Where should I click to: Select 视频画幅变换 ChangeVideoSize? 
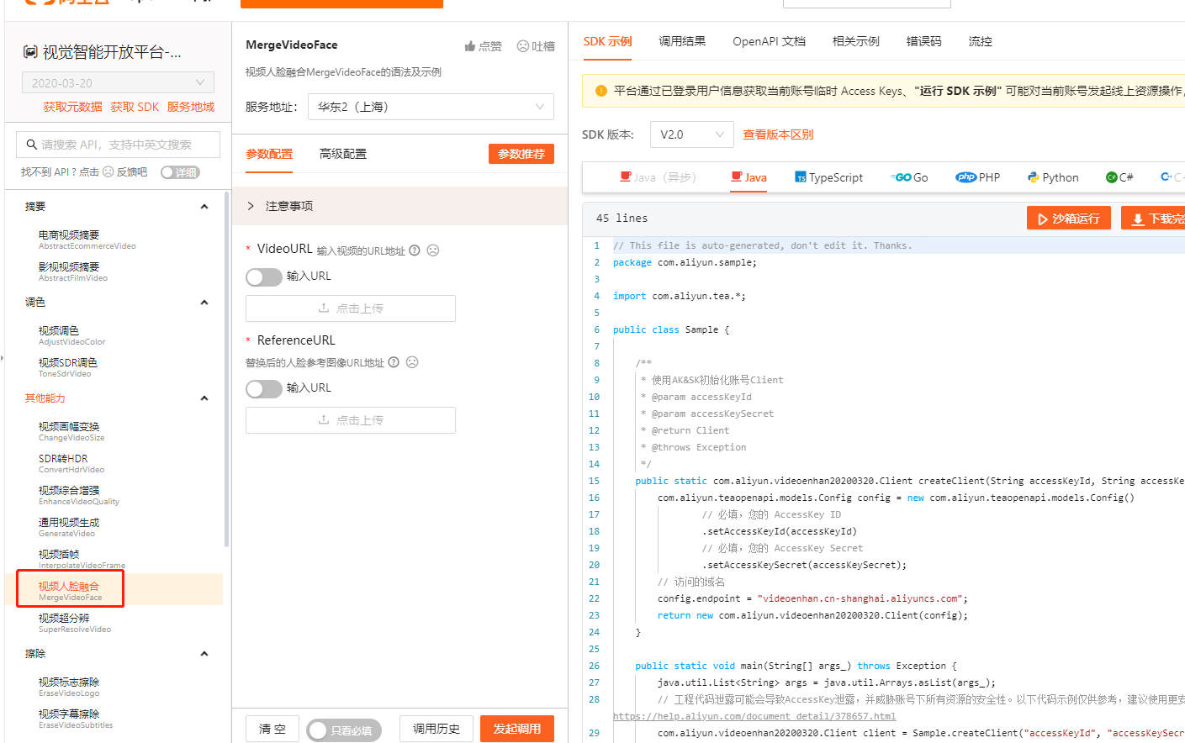click(x=71, y=431)
